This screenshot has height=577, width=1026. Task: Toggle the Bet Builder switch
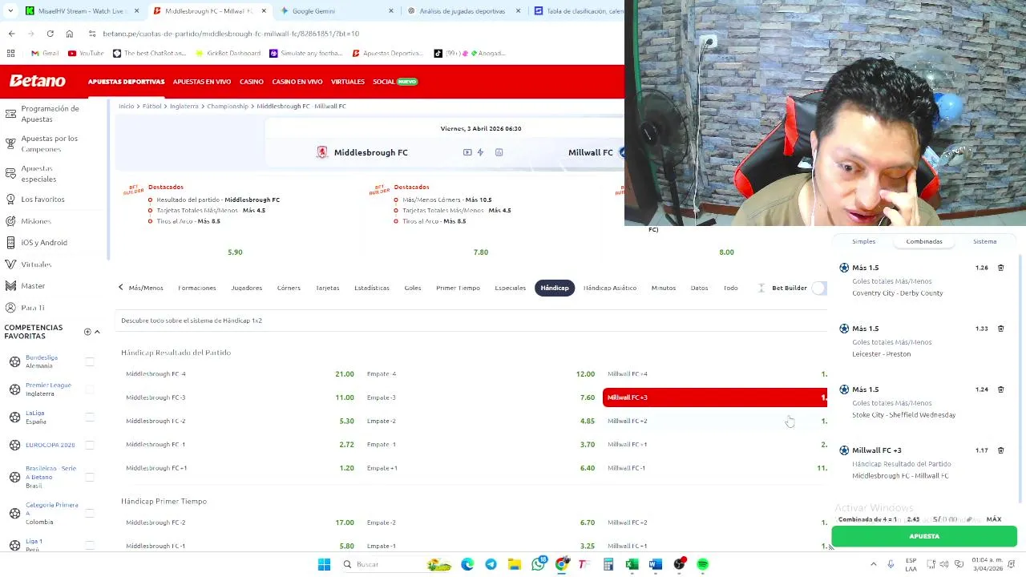click(818, 288)
